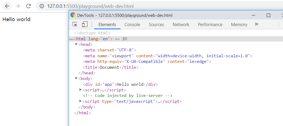This screenshot has height=126, width=283.
Task: Select the live-server injected comment
Action: [128, 96]
